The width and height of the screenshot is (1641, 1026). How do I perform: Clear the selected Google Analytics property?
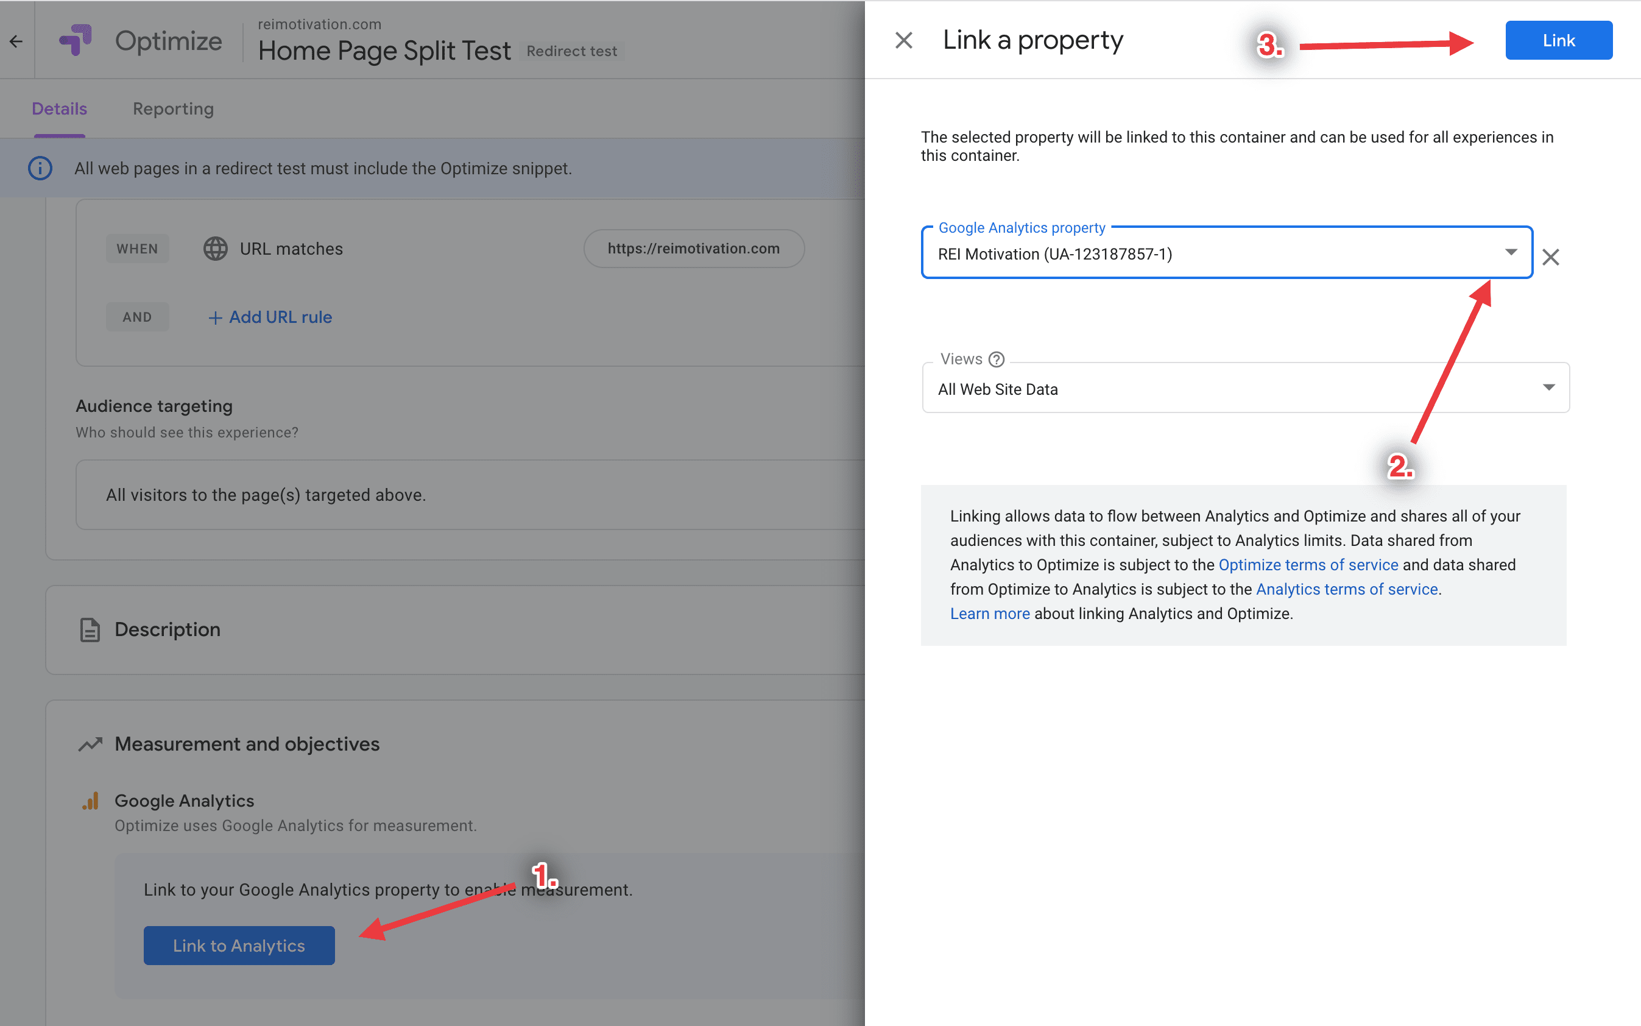click(x=1551, y=256)
